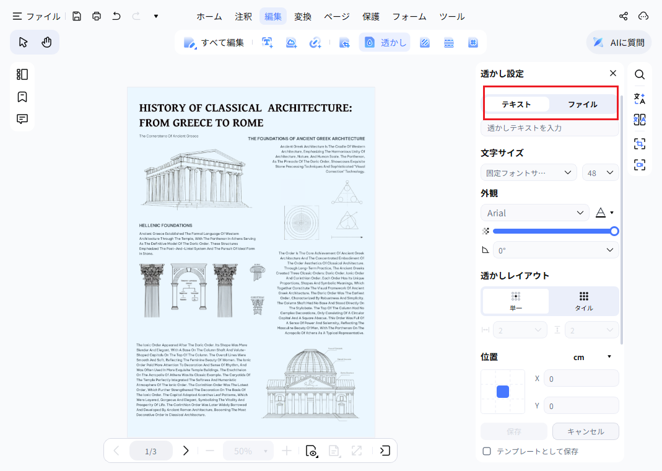The width and height of the screenshot is (662, 471).
Task: Switch to the ファイル watermark option
Action: coord(583,104)
